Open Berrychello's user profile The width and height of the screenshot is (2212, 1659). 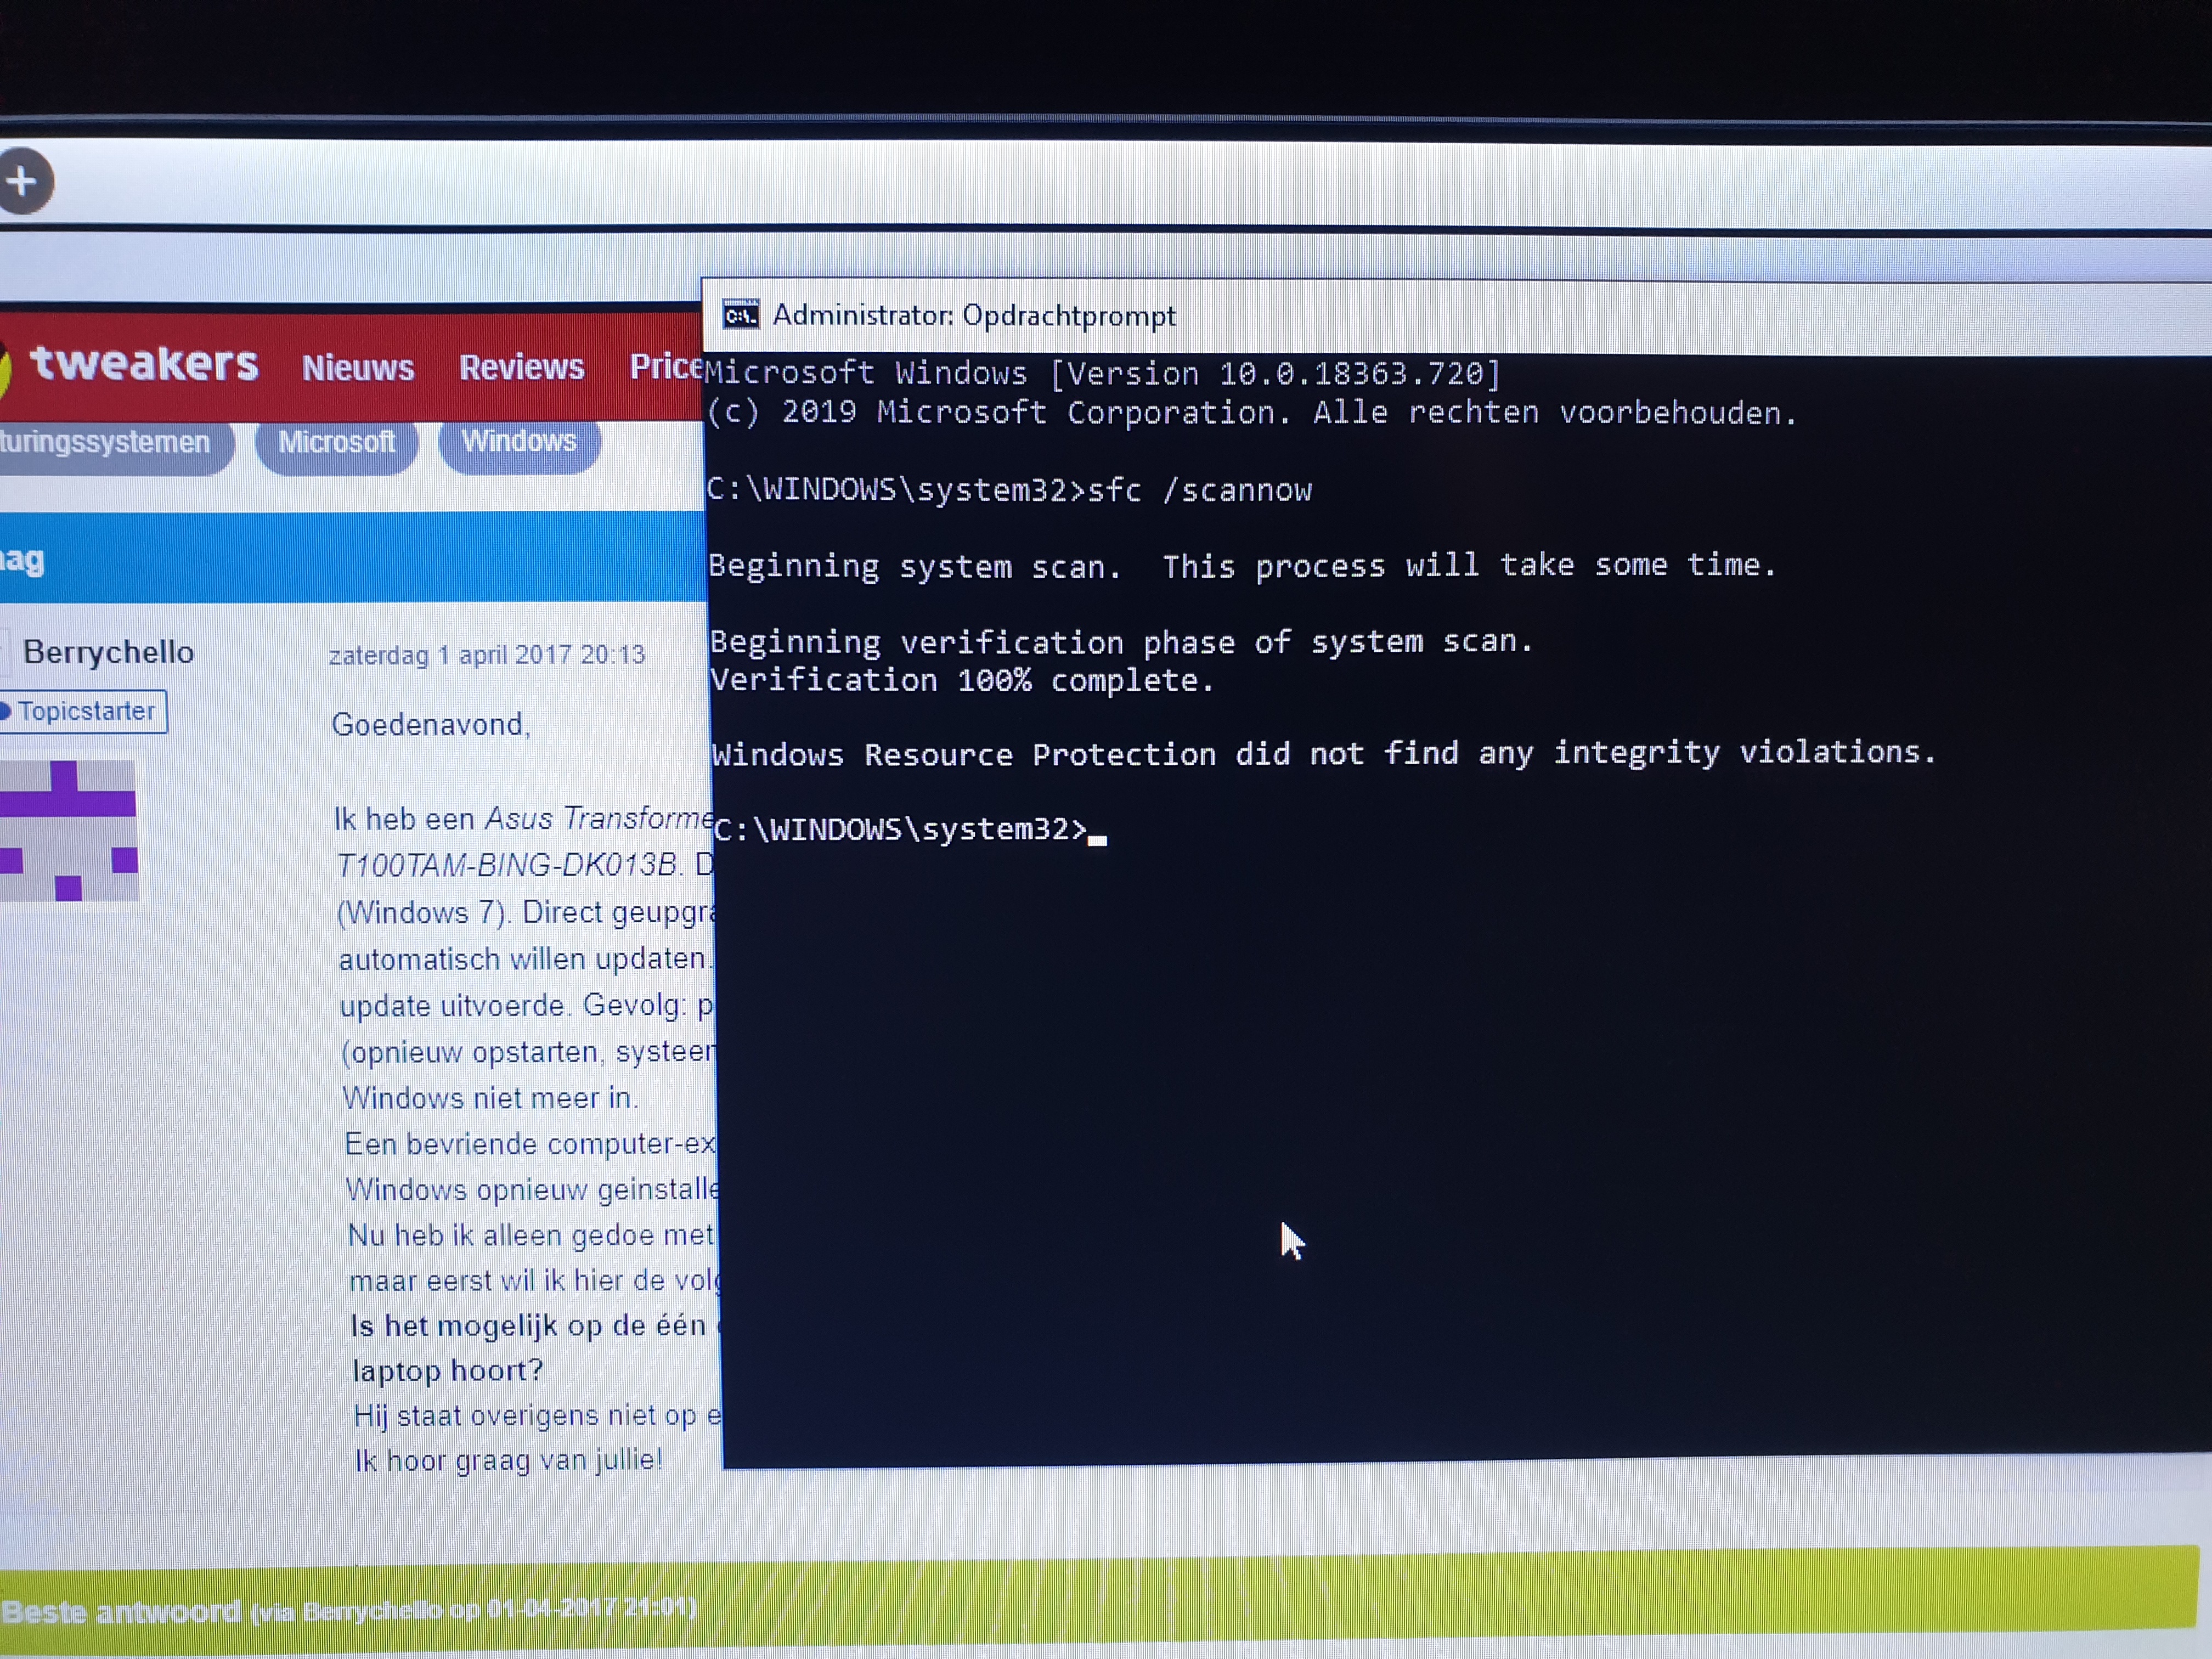coord(108,652)
